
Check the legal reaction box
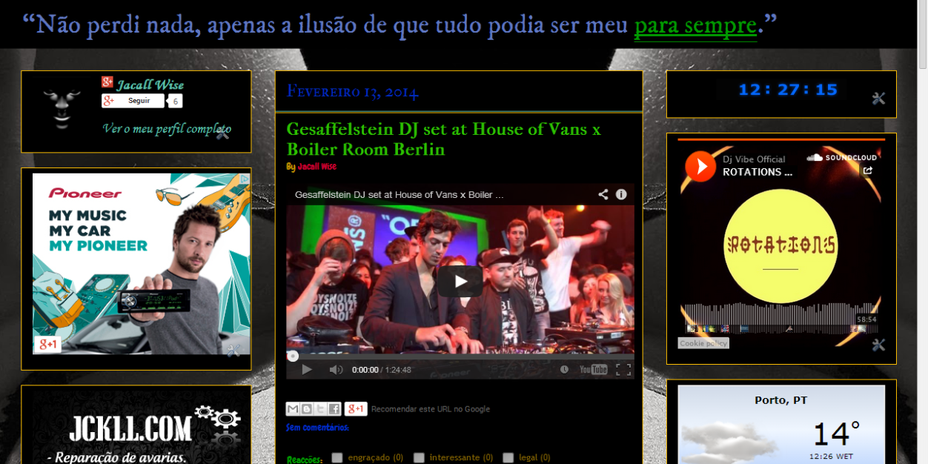[x=508, y=457]
